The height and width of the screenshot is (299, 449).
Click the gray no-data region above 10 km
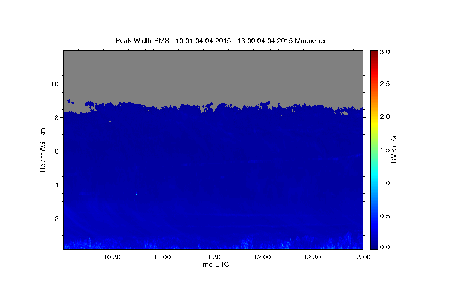click(x=213, y=67)
